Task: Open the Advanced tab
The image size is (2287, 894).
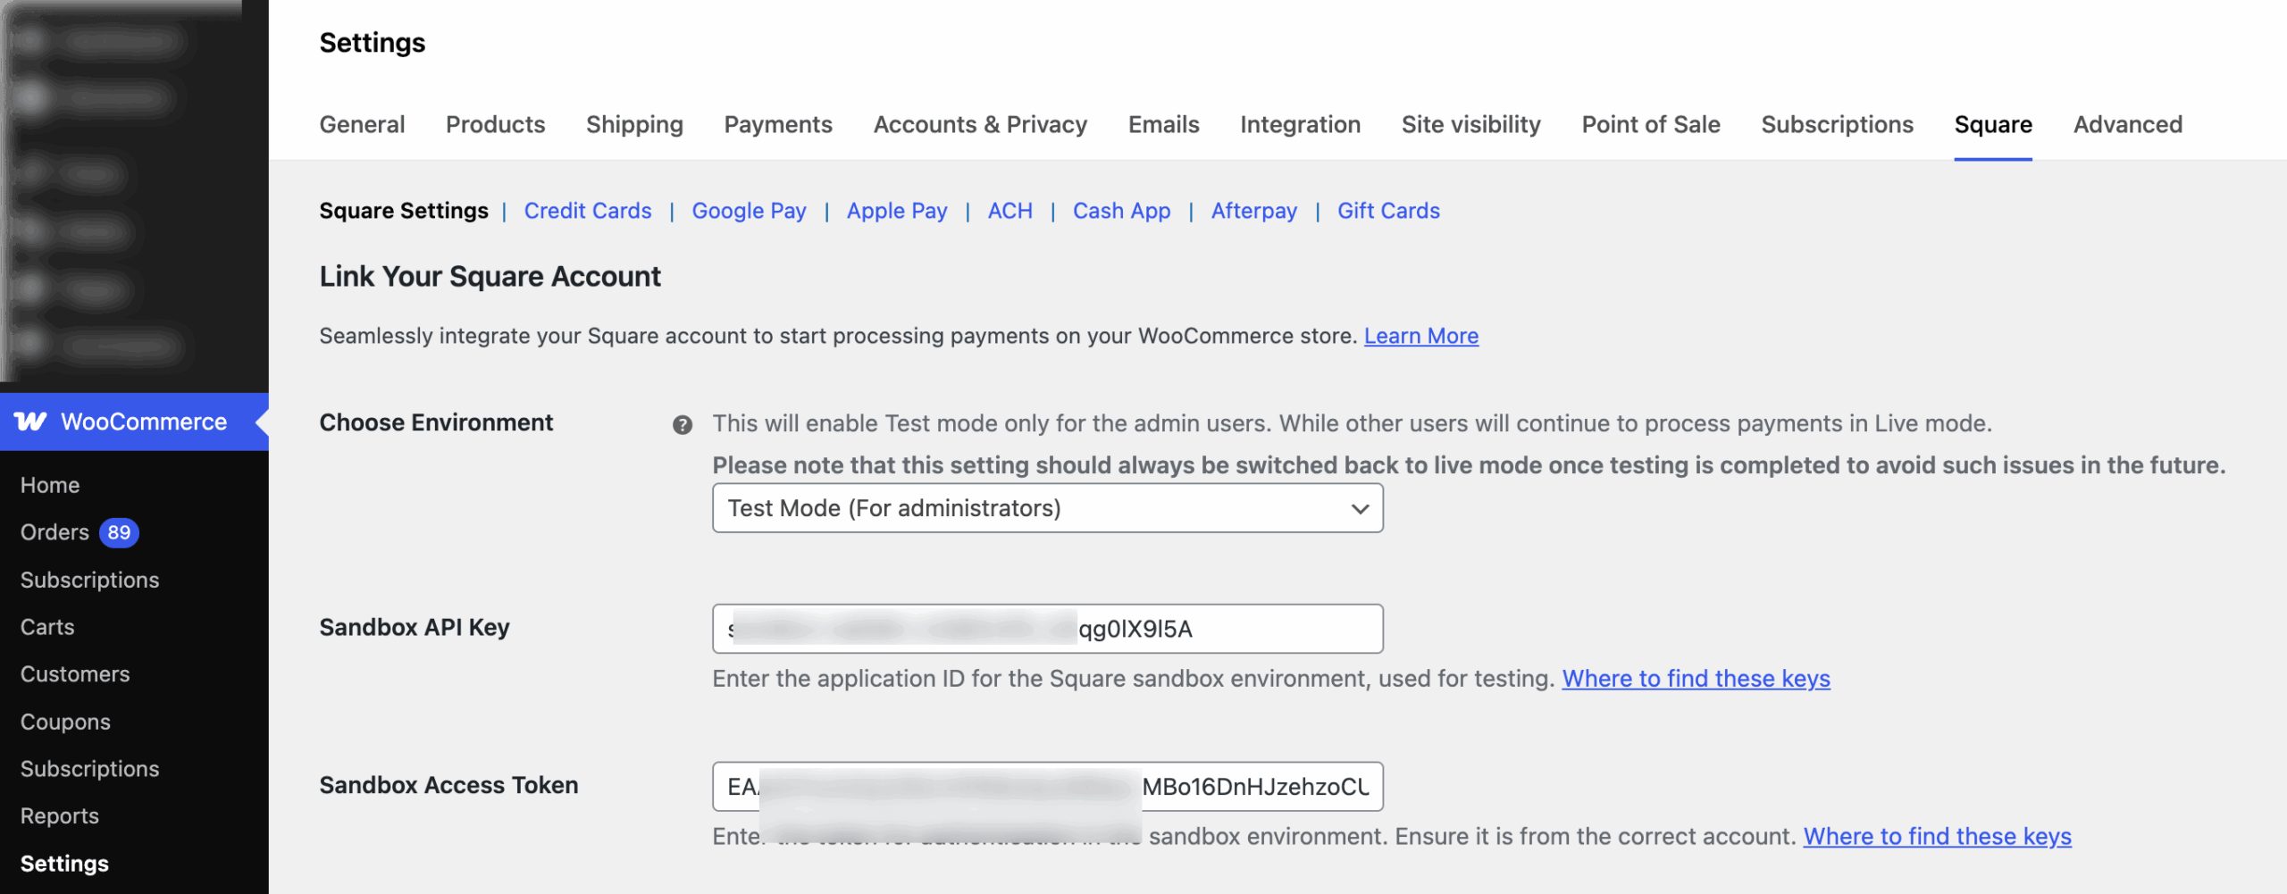Action: point(2128,124)
